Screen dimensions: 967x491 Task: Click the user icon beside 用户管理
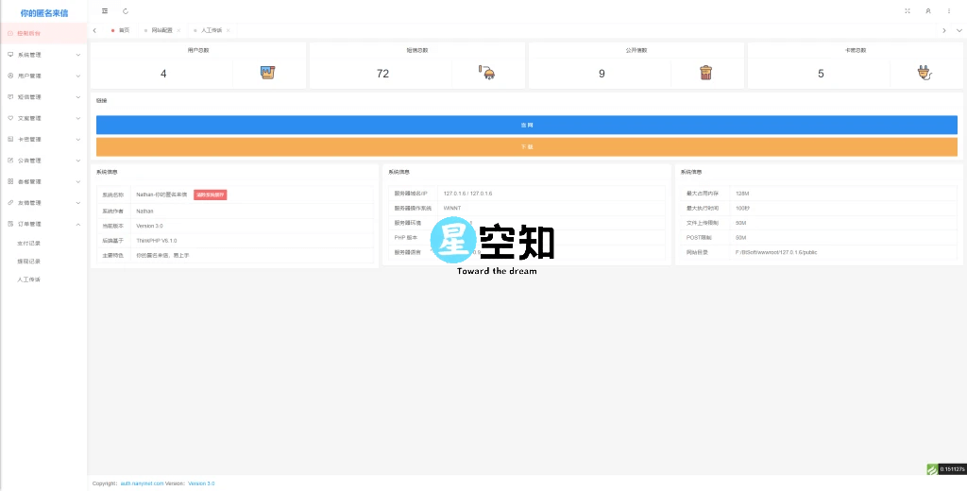10,76
